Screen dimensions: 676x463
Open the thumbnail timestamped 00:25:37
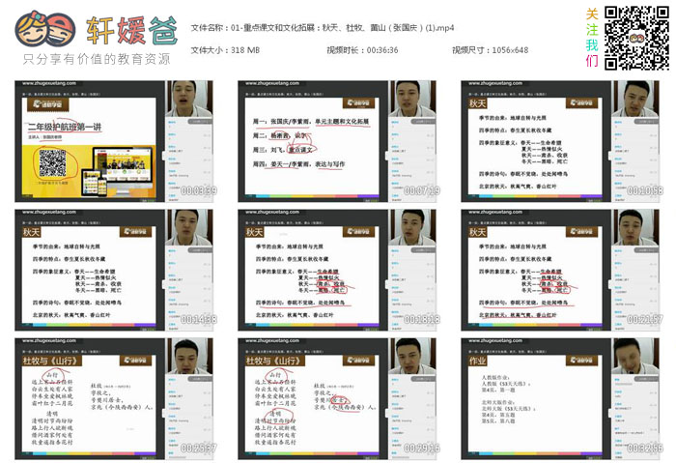(114, 398)
